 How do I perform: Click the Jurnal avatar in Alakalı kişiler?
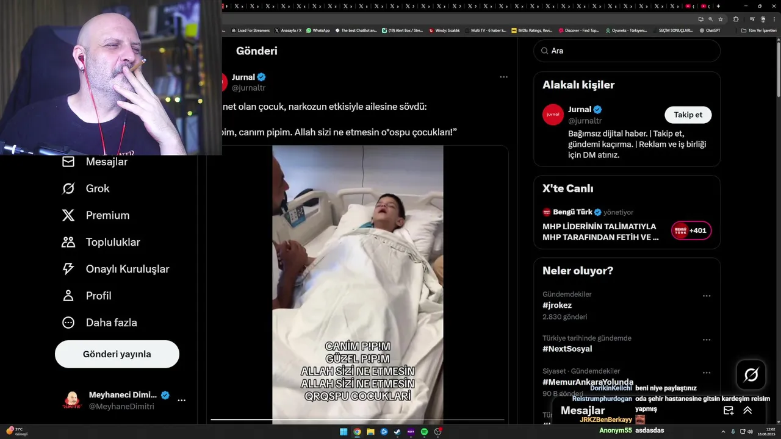[x=553, y=115]
